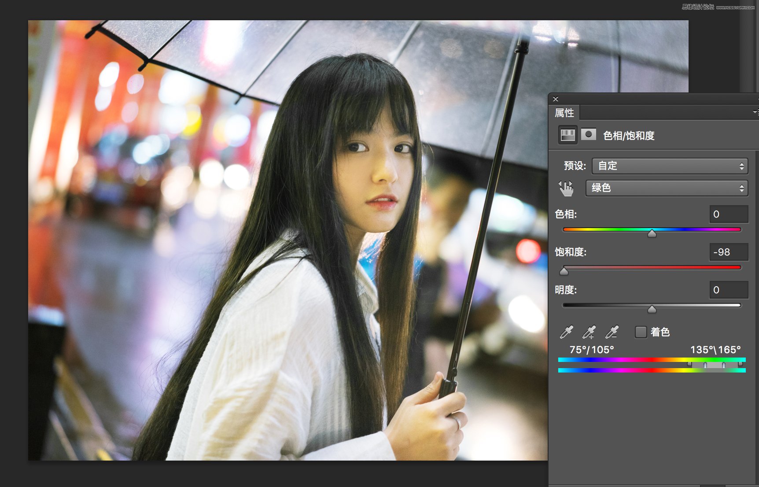Open the 预设 preset dropdown showing 自定
The width and height of the screenshot is (759, 487).
pyautogui.click(x=669, y=166)
